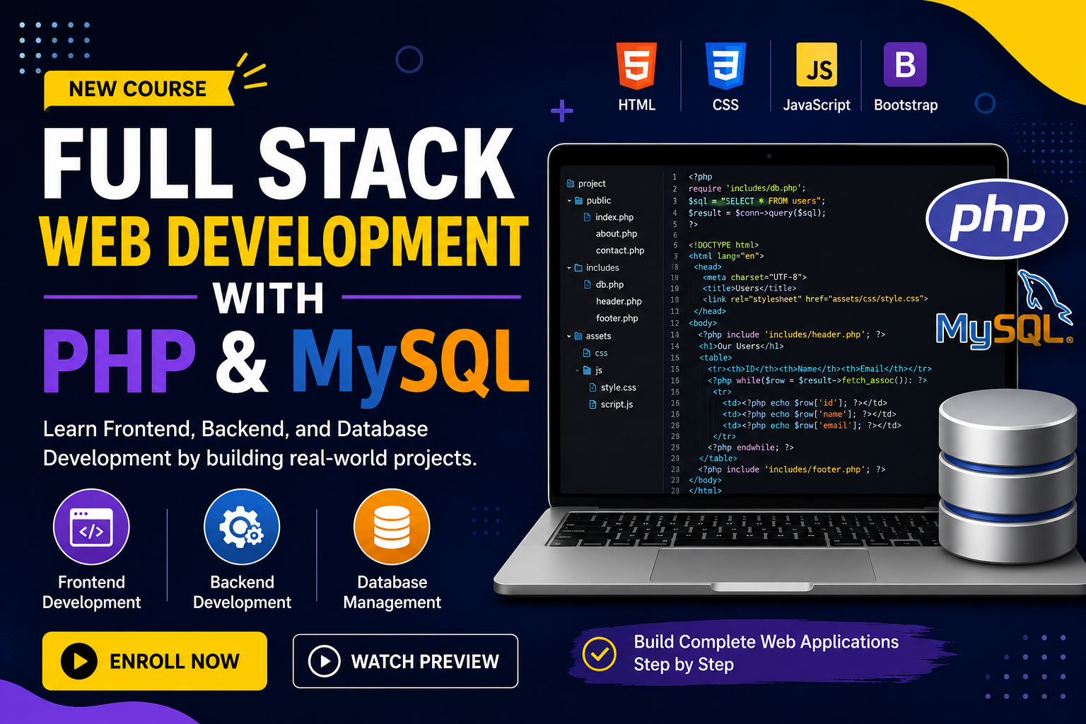
Task: Open footer.php in the file tree
Action: point(617,318)
